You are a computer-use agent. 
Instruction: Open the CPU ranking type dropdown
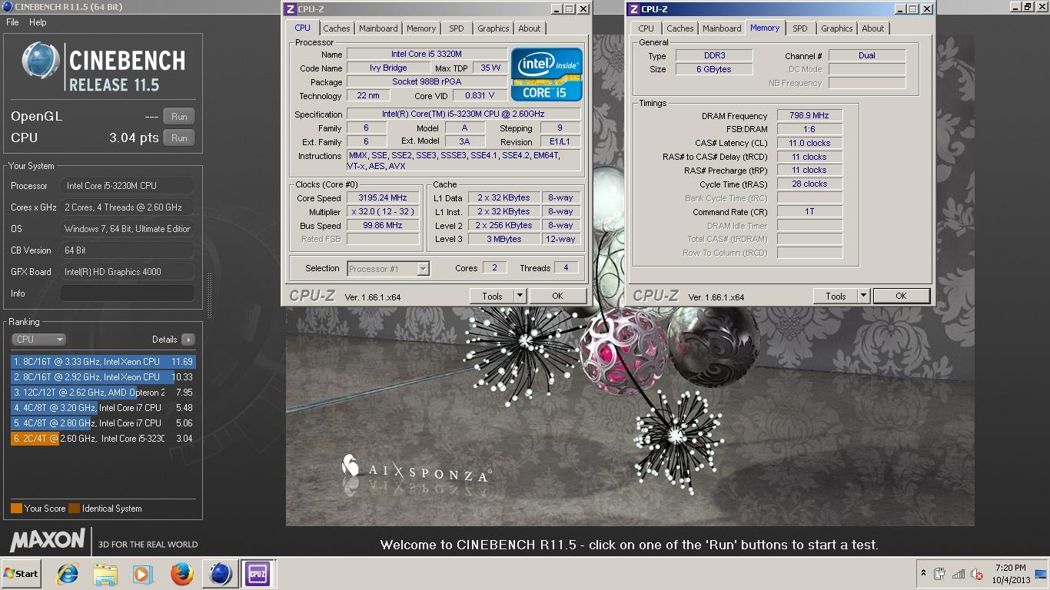(38, 339)
